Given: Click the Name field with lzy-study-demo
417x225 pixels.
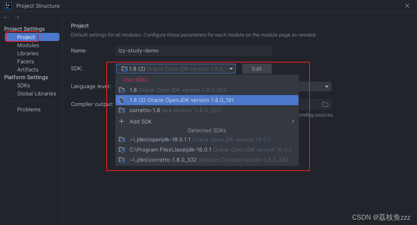Looking at the screenshot, I should pos(193,51).
